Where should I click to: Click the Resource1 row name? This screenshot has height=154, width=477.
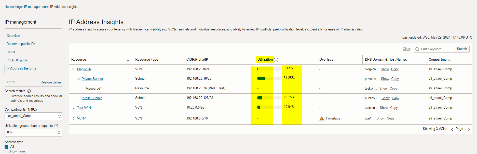[94, 89]
